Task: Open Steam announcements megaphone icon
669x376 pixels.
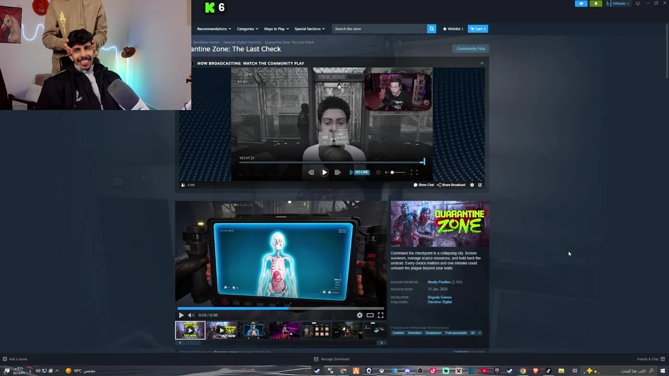Action: click(x=581, y=4)
